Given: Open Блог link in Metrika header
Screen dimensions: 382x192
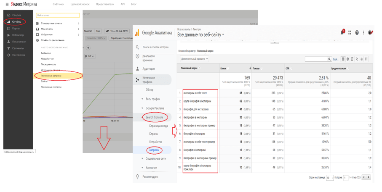Looking at the screenshot, I should pyautogui.click(x=134, y=4).
